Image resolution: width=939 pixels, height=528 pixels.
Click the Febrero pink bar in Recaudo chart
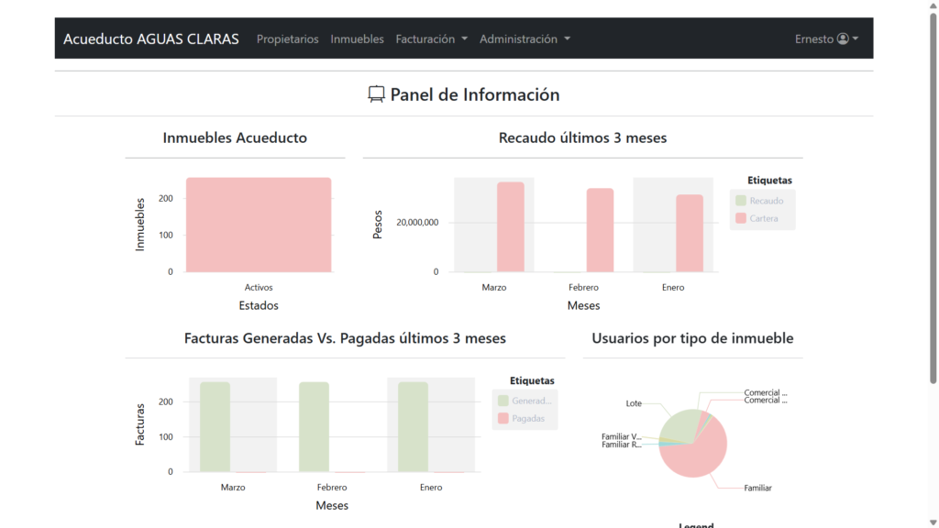tap(601, 230)
